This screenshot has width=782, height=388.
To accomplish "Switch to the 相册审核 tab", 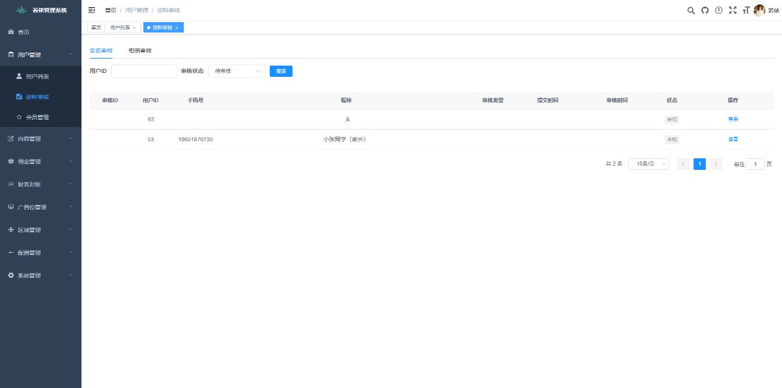I will tap(140, 50).
